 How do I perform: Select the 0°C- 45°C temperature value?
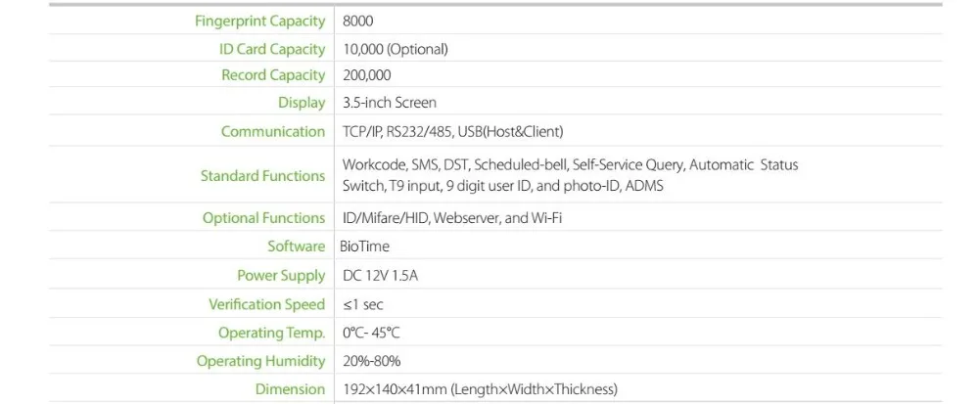click(x=371, y=333)
